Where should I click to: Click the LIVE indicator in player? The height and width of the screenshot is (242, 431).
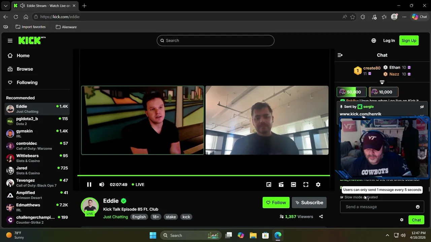coord(138,185)
